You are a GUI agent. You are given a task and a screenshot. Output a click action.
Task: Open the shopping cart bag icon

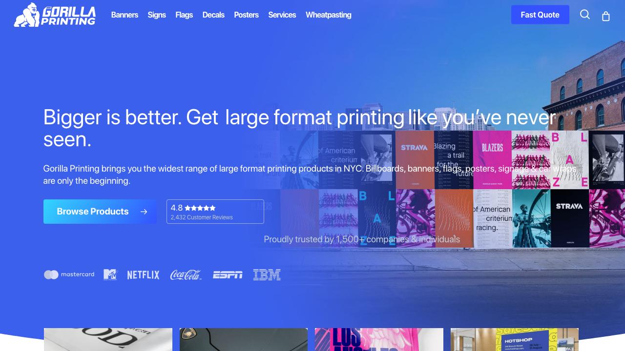pos(605,16)
